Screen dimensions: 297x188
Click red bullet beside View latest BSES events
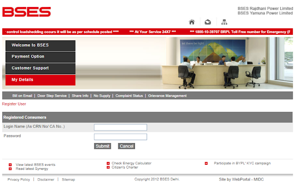point(10,165)
